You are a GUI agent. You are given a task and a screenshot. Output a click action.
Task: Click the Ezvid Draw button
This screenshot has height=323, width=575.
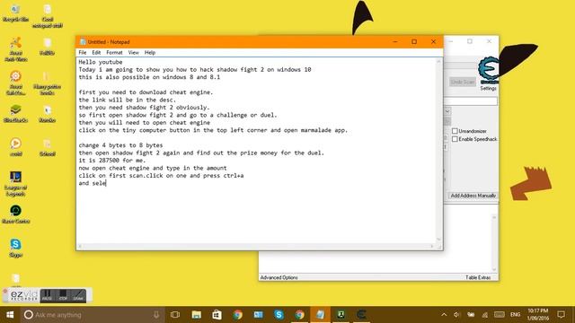tap(78, 295)
